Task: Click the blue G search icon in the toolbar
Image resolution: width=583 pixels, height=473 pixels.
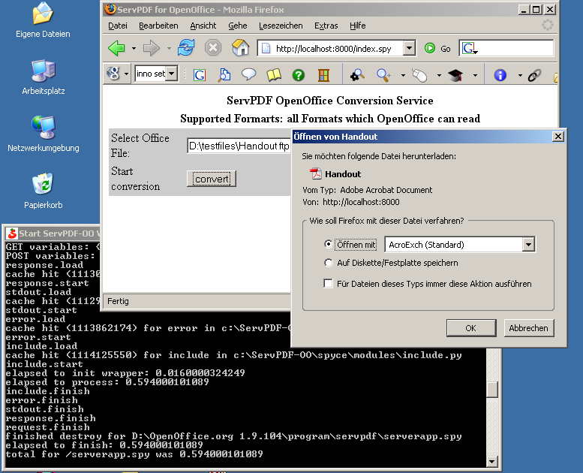Action: 200,75
